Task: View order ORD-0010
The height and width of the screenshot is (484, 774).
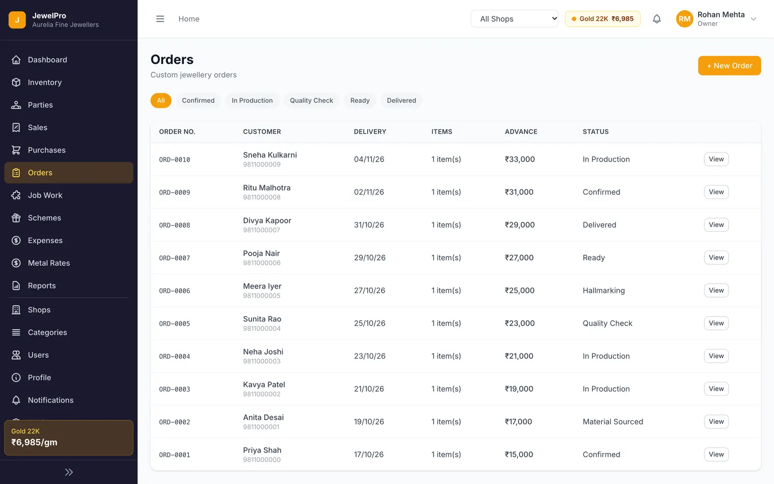Action: tap(716, 159)
